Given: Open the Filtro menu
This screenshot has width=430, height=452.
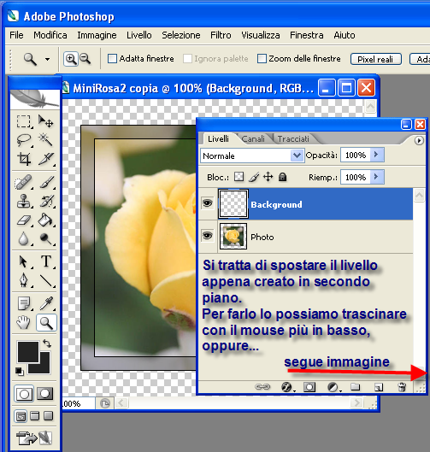Looking at the screenshot, I should 221,35.
